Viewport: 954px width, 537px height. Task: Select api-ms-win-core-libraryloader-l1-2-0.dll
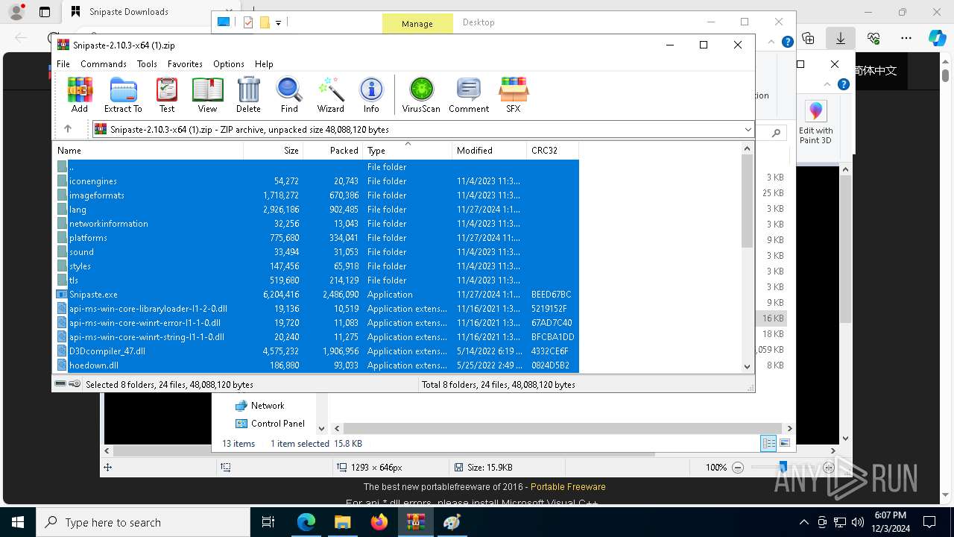tap(317, 309)
